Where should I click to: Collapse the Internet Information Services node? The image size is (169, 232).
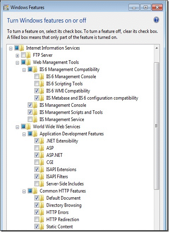coord(11,48)
